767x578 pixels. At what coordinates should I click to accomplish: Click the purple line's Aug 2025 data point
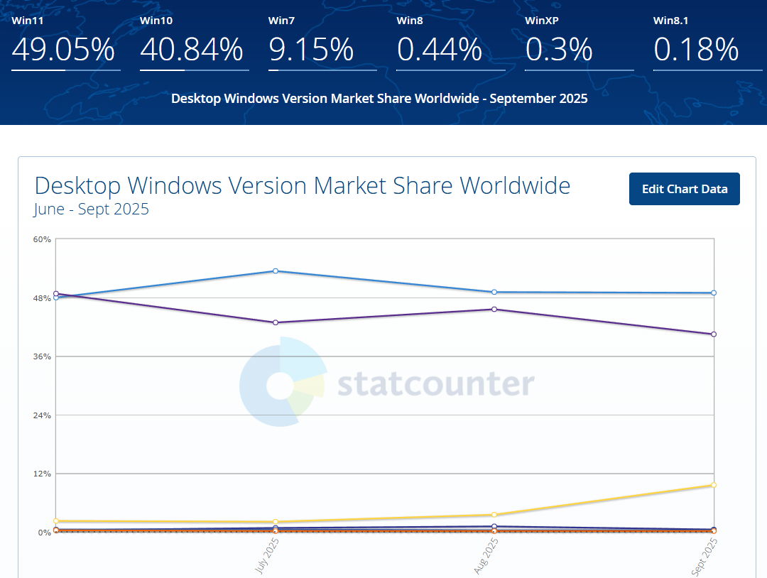pos(494,309)
